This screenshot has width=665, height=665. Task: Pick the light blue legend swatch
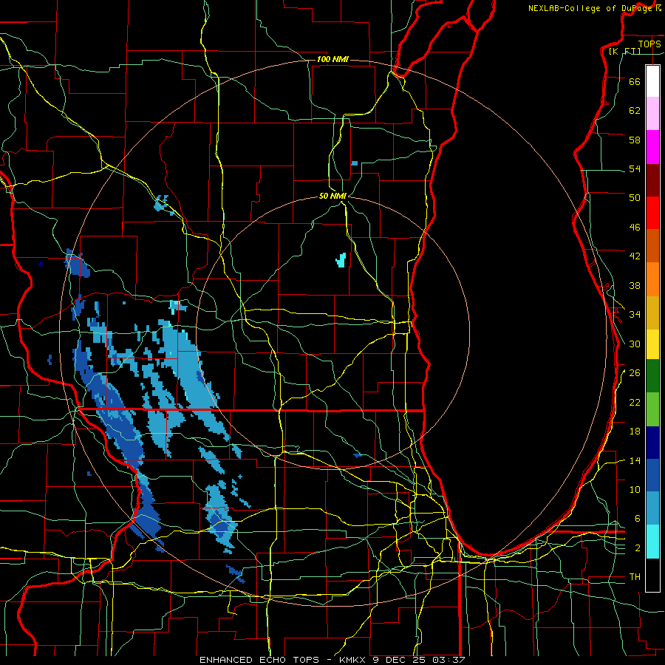tap(652, 508)
